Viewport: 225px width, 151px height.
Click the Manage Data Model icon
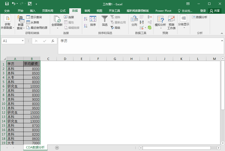tap(150, 28)
